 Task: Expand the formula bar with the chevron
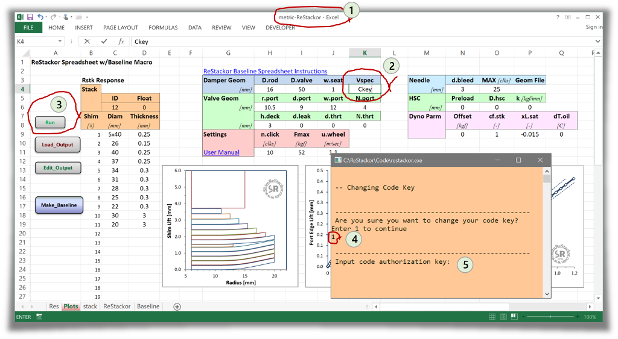597,42
